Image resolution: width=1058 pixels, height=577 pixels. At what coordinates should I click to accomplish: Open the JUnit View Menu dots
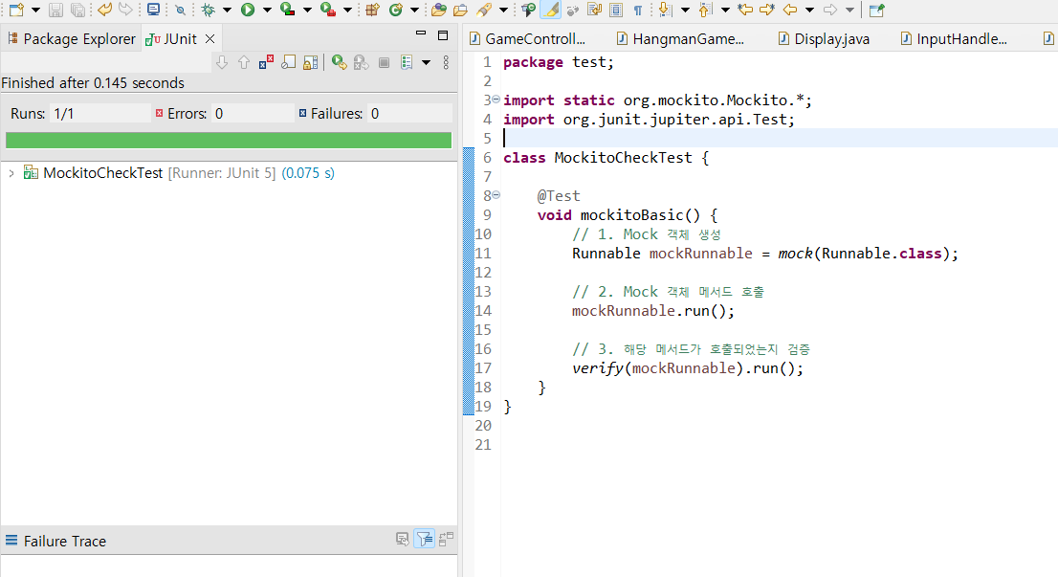pyautogui.click(x=446, y=63)
